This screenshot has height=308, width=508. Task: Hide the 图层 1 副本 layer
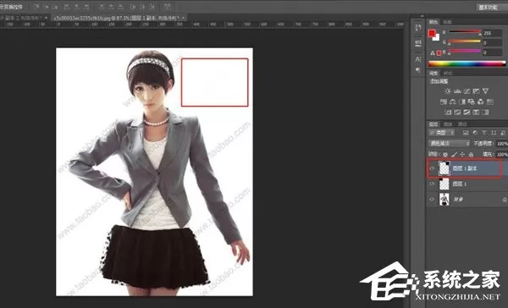(432, 168)
